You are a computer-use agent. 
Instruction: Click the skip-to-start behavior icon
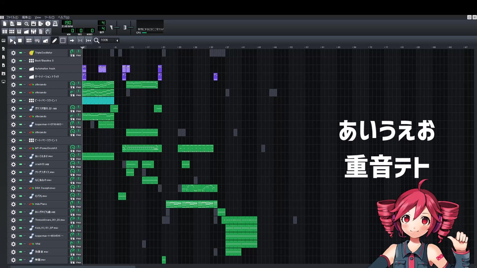pos(88,40)
